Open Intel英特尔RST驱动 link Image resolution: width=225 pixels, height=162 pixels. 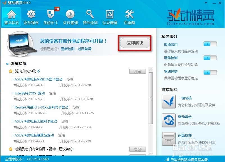tap(29, 93)
